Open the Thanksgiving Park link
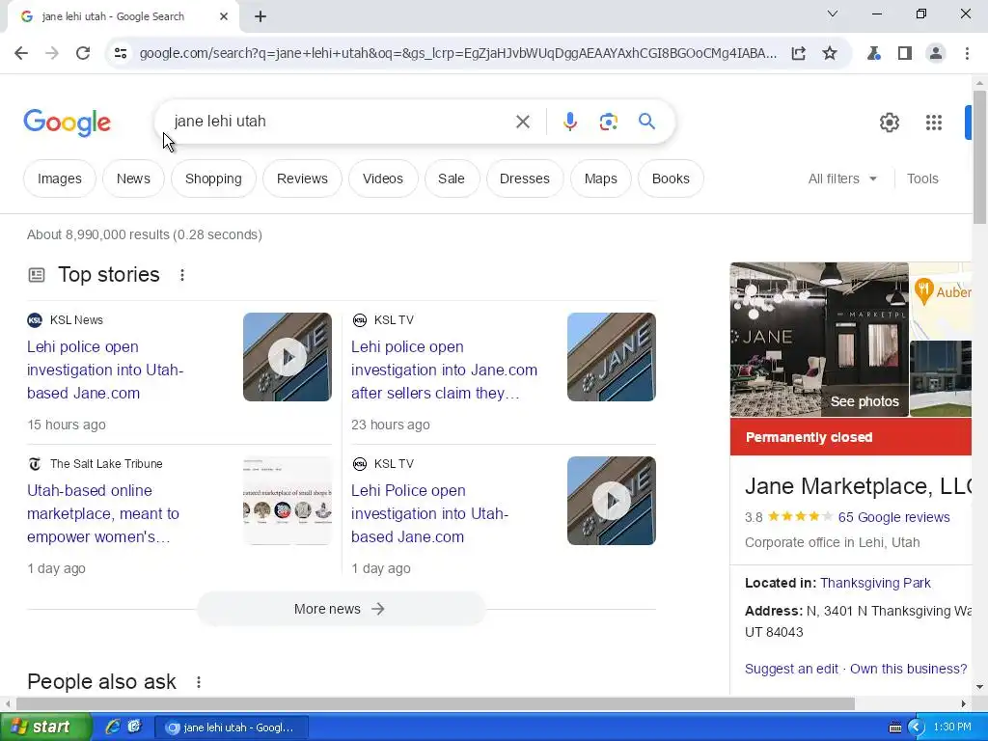This screenshot has height=741, width=988. point(875,583)
